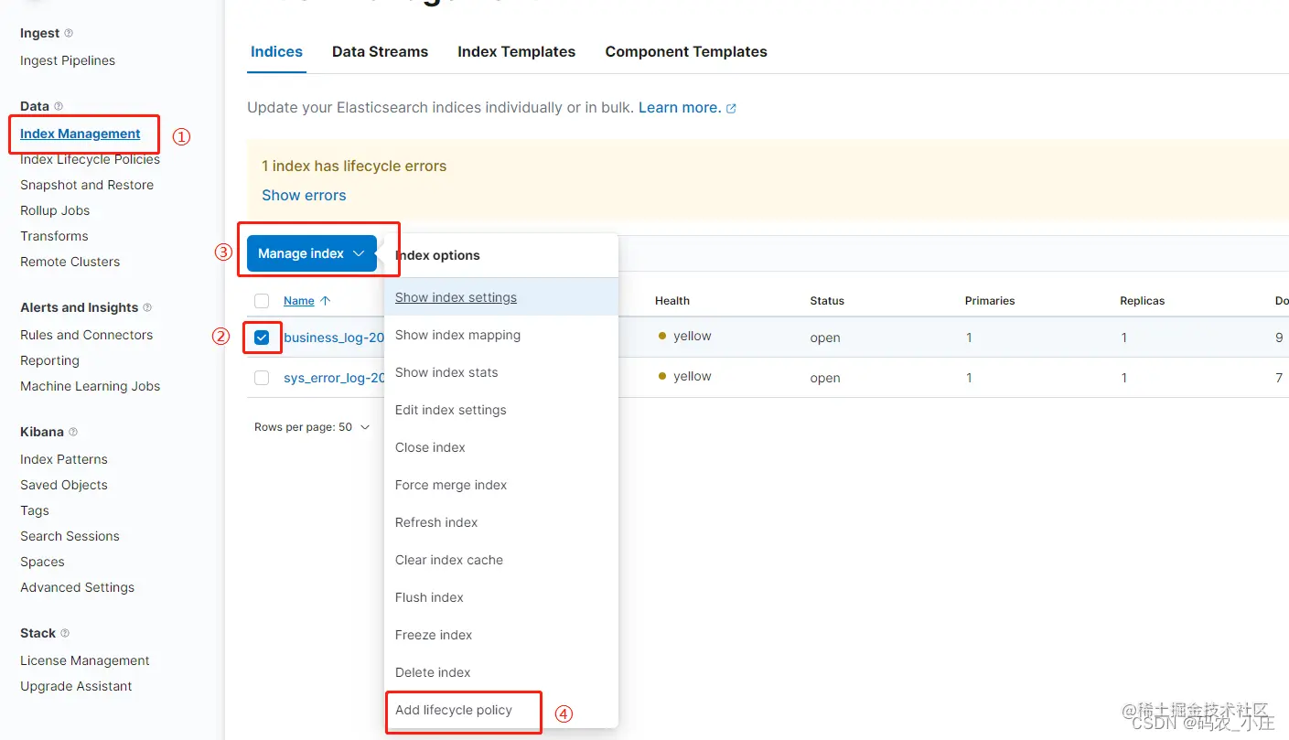
Task: Open Reporting in sidebar
Action: (49, 360)
